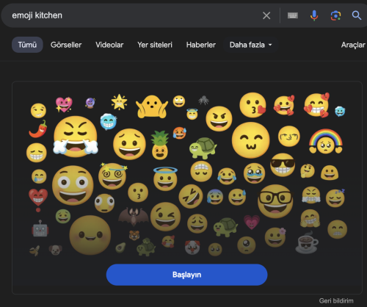Click the large nerd glasses emoji
Image resolution: width=367 pixels, height=307 pixels.
point(275,201)
